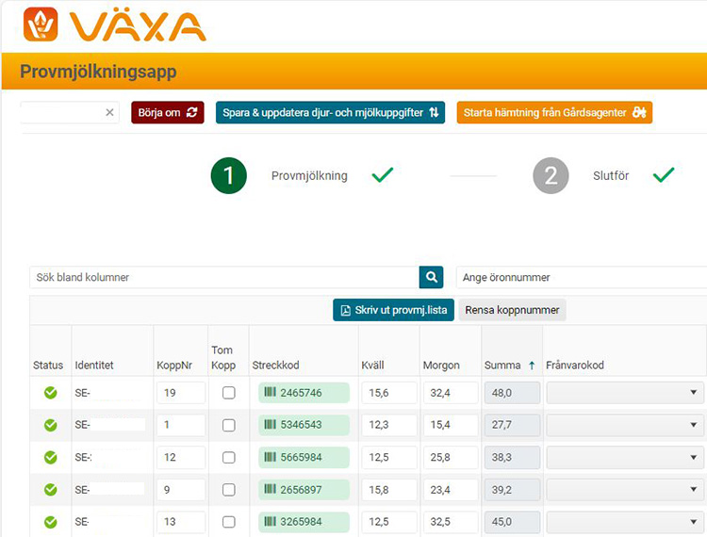707x537 pixels.
Task: Save and update animal and milk data
Action: [x=330, y=113]
